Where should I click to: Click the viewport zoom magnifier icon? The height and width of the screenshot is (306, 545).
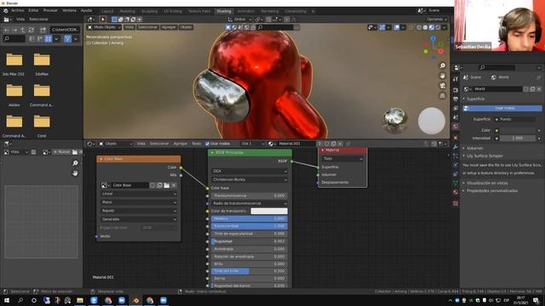pyautogui.click(x=442, y=65)
